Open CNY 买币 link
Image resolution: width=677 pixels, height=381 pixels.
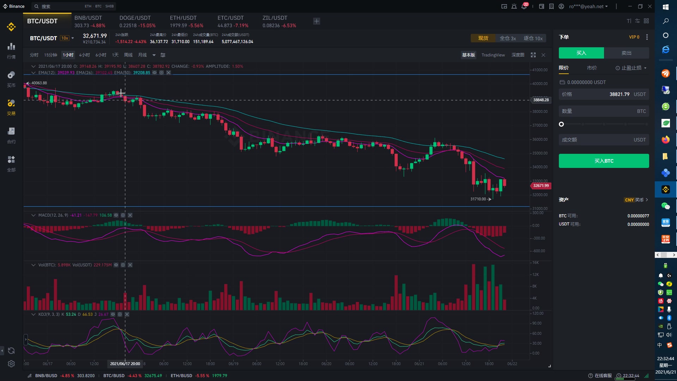tap(637, 200)
